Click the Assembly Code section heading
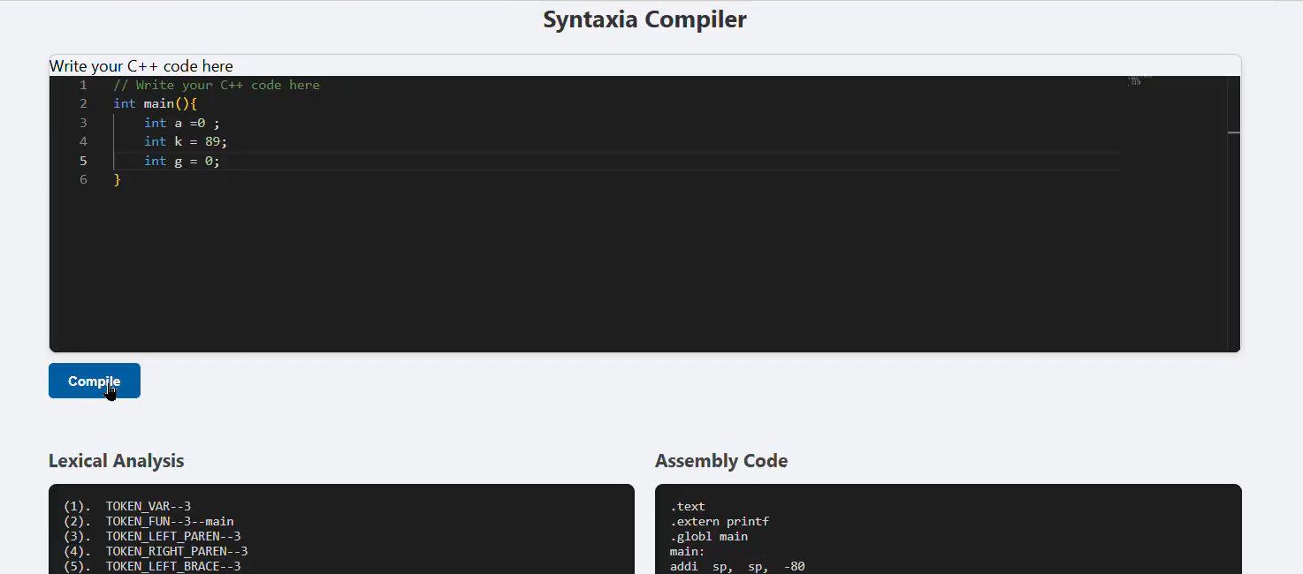This screenshot has width=1303, height=574. pos(720,460)
